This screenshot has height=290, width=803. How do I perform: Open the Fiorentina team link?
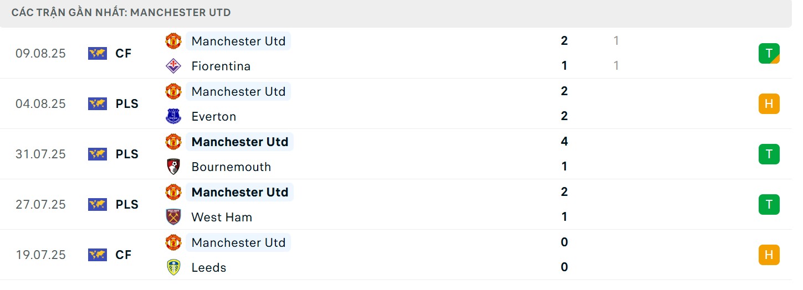pyautogui.click(x=221, y=66)
